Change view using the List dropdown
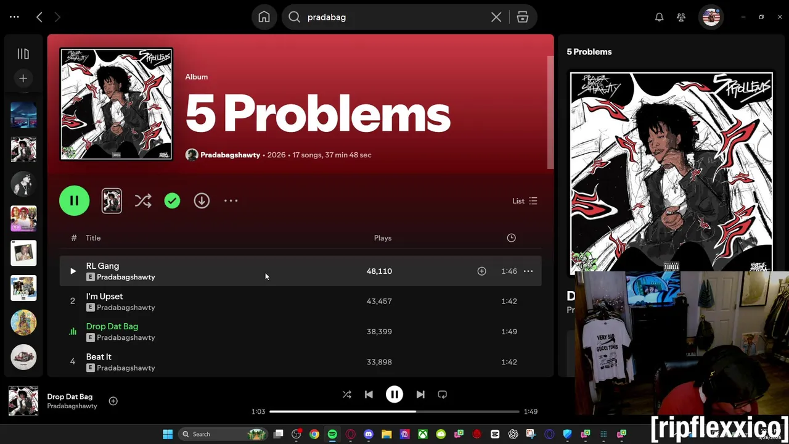The width and height of the screenshot is (789, 444). click(x=525, y=201)
